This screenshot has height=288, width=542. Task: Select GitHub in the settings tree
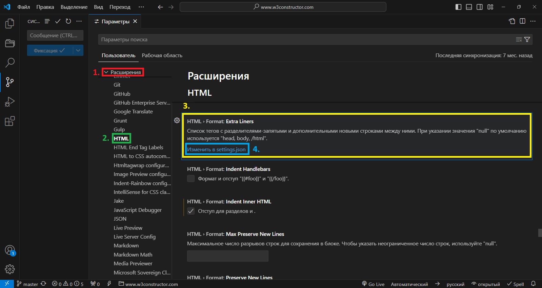(122, 94)
